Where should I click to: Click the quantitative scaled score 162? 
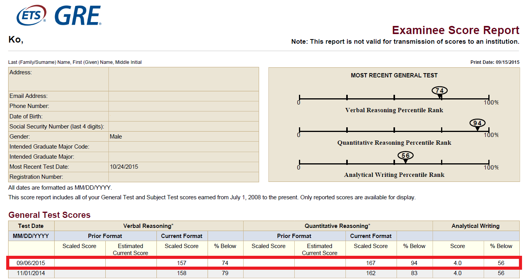tap(371, 273)
